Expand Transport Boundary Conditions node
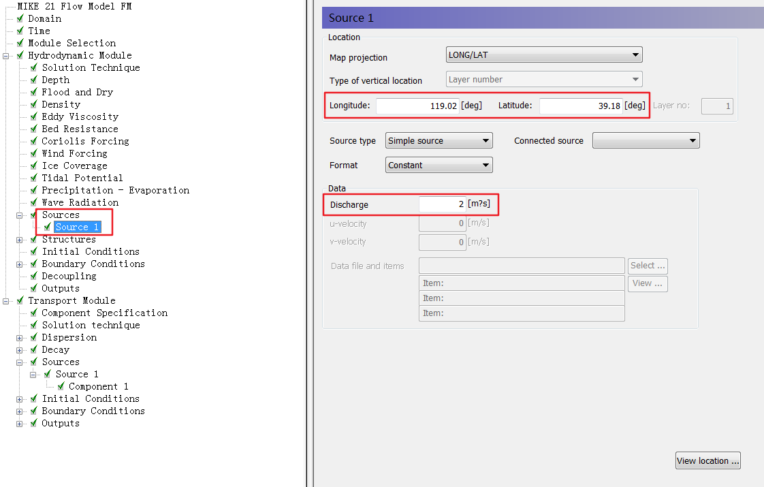764x487 pixels. tap(20, 411)
